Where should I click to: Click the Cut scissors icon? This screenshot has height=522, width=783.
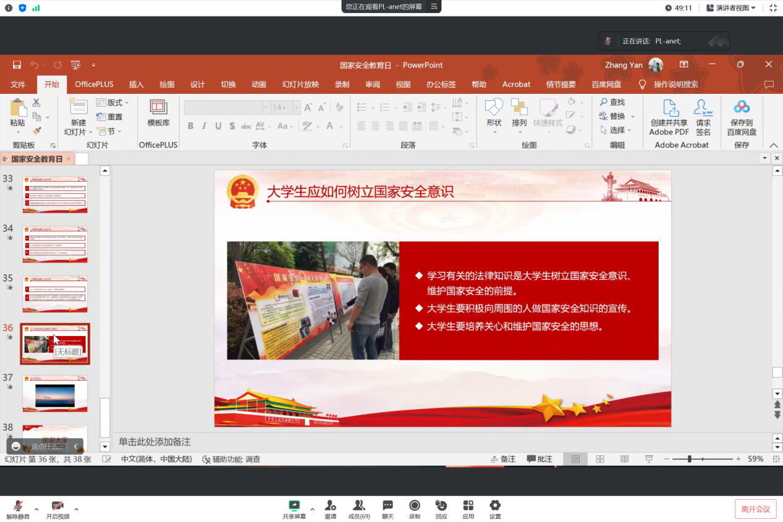[36, 103]
